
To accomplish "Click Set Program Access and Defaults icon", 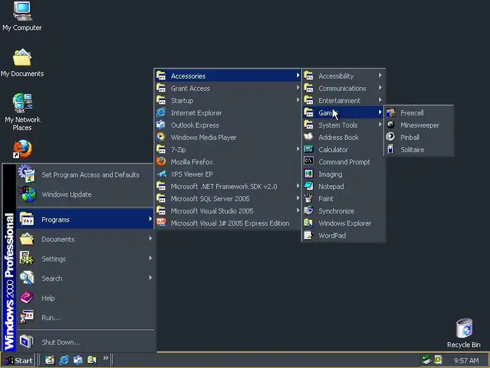I will point(27,174).
